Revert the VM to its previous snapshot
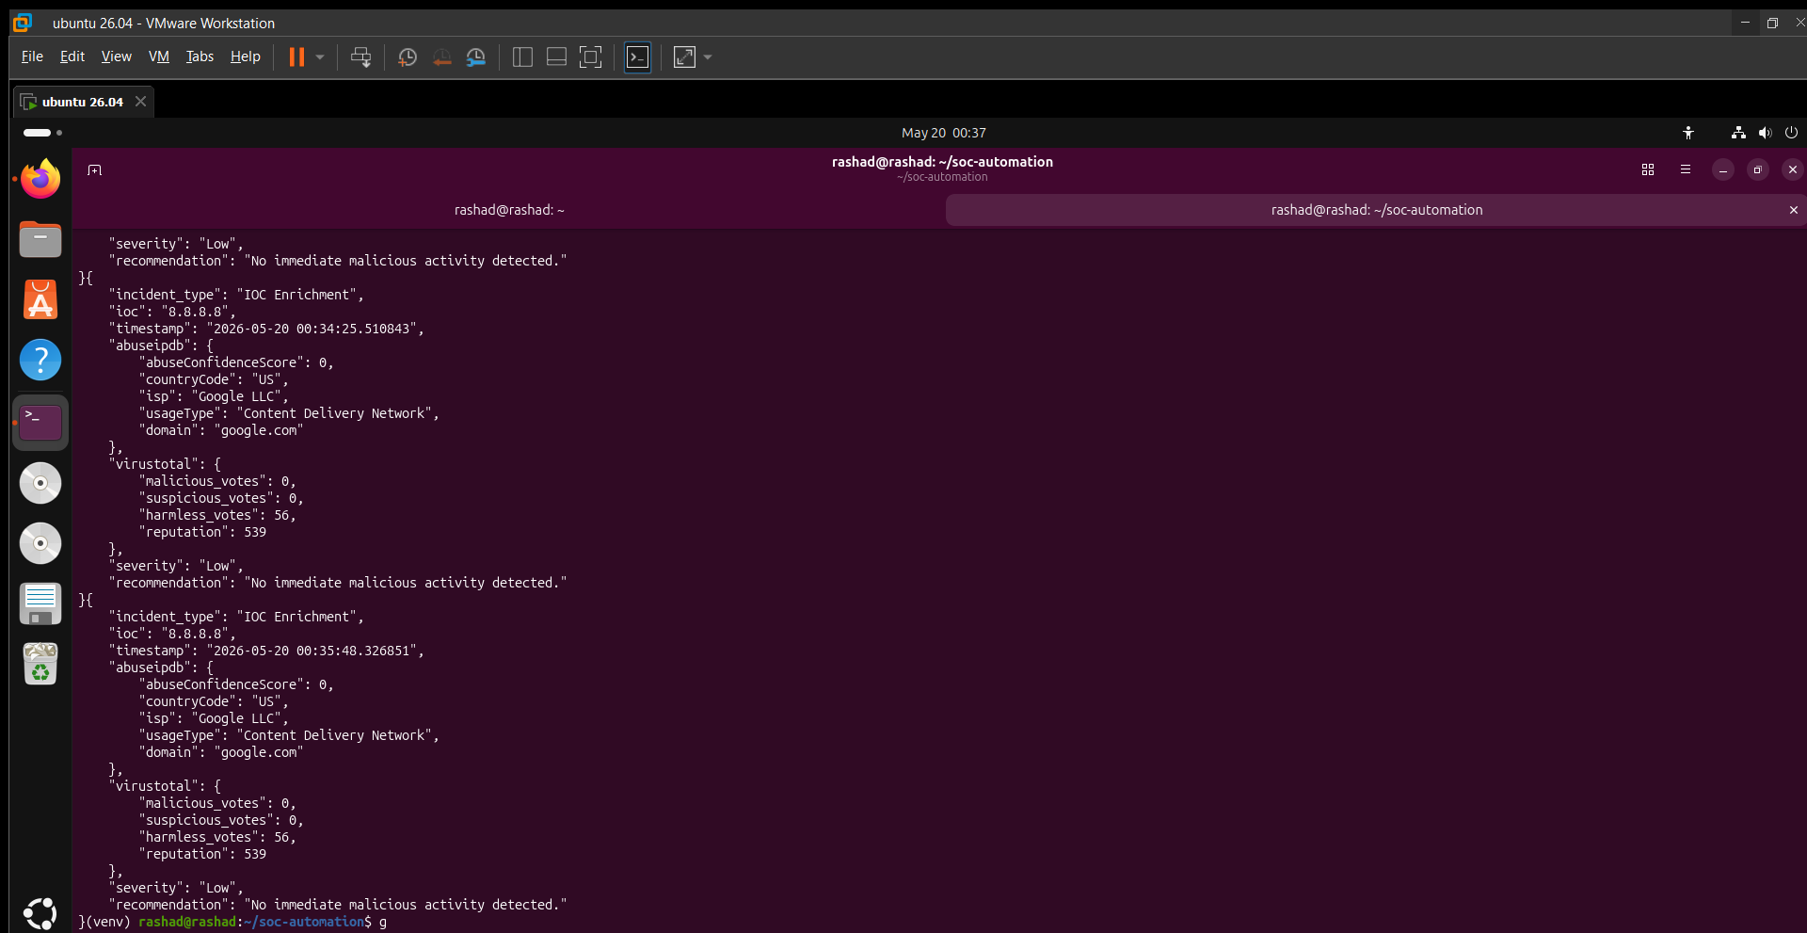Viewport: 1807px width, 933px height. [441, 57]
